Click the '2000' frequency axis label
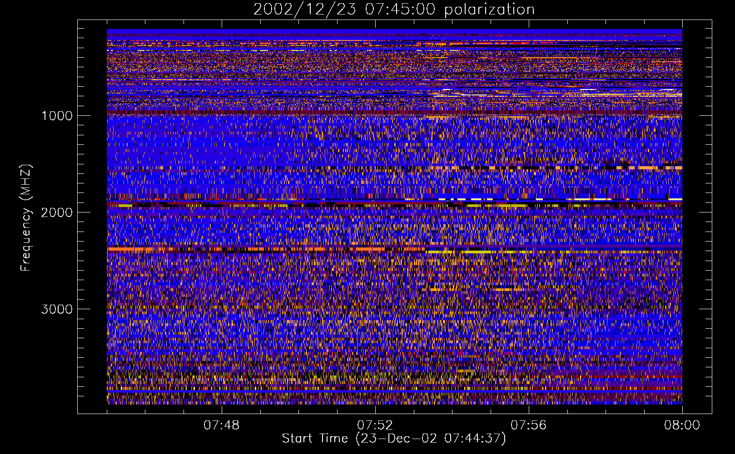 (57, 212)
